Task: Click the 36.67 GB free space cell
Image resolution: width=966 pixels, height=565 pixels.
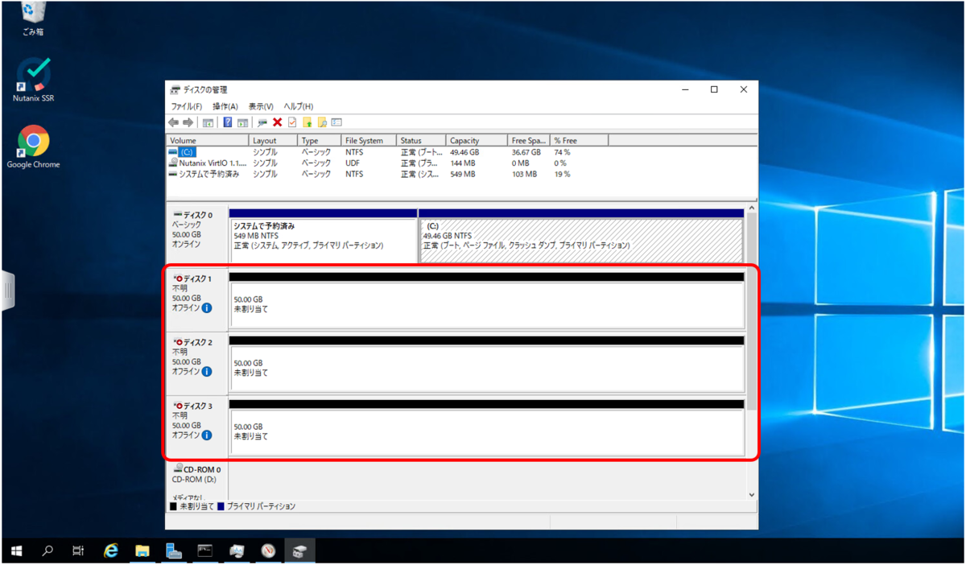Action: pyautogui.click(x=526, y=152)
